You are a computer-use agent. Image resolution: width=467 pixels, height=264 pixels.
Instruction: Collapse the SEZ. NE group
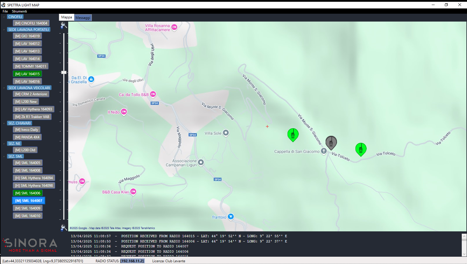click(4, 144)
